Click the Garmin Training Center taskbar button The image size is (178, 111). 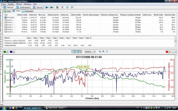pos(34,108)
